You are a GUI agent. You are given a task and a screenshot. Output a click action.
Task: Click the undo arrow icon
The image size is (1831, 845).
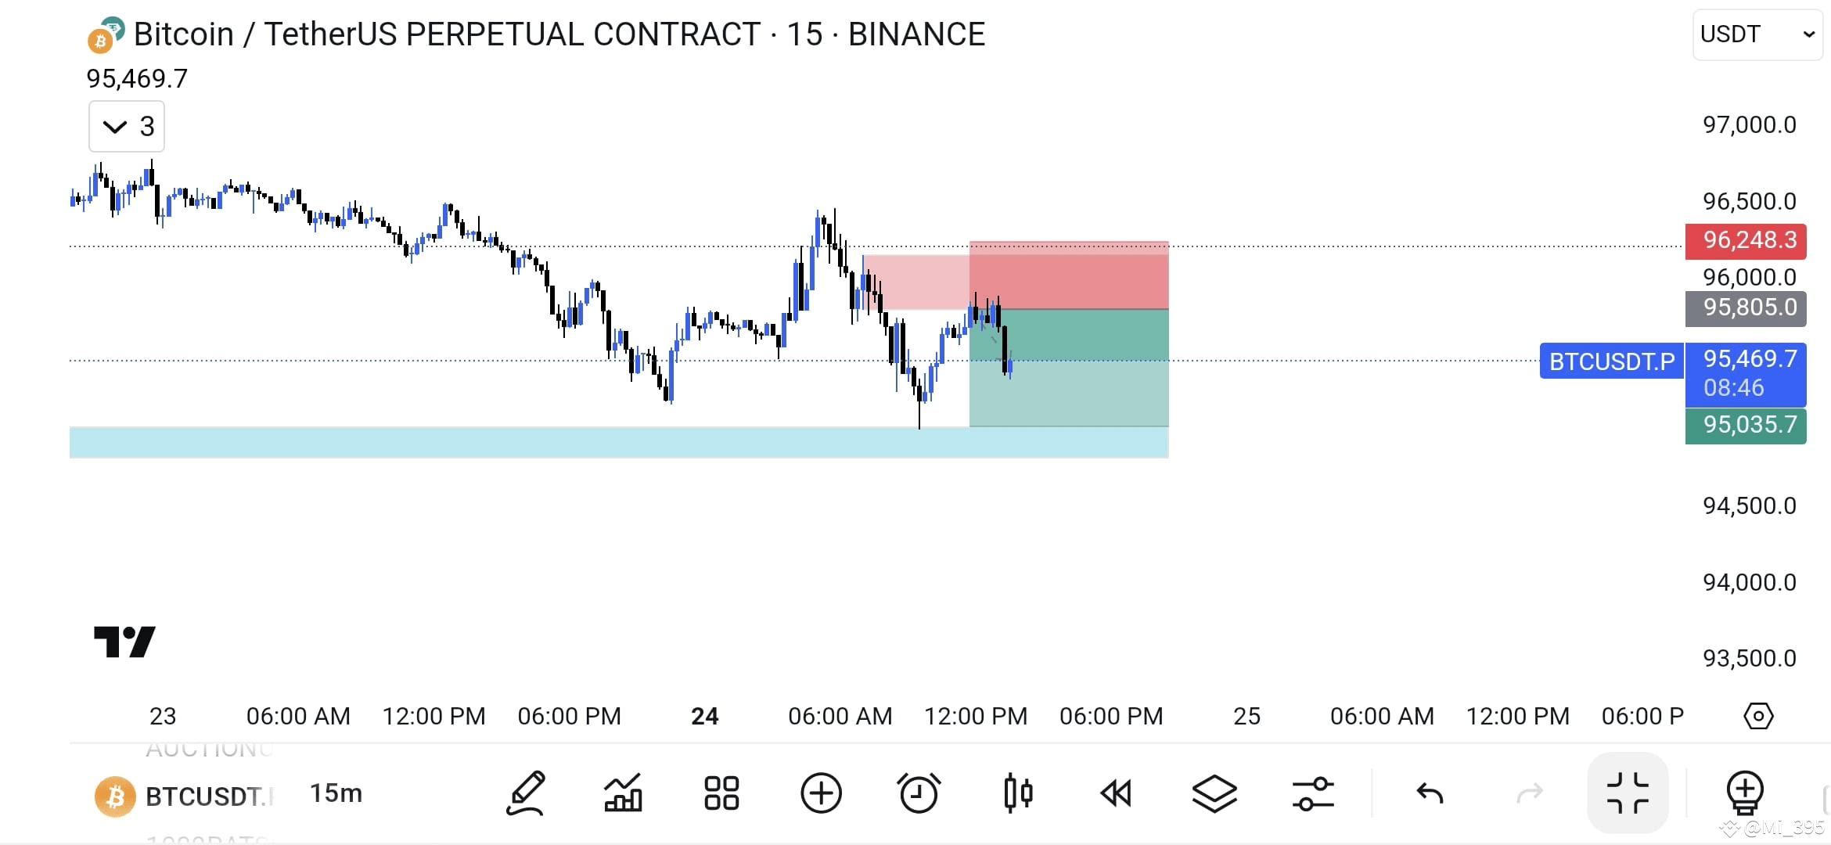point(1431,793)
